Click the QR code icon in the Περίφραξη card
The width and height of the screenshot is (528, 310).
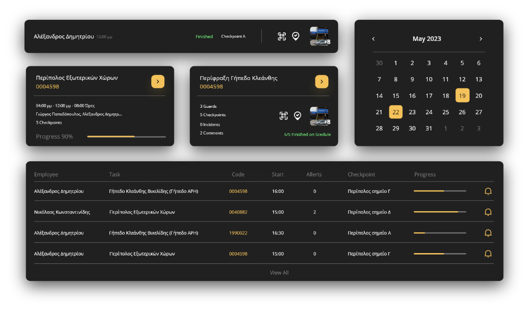[284, 116]
